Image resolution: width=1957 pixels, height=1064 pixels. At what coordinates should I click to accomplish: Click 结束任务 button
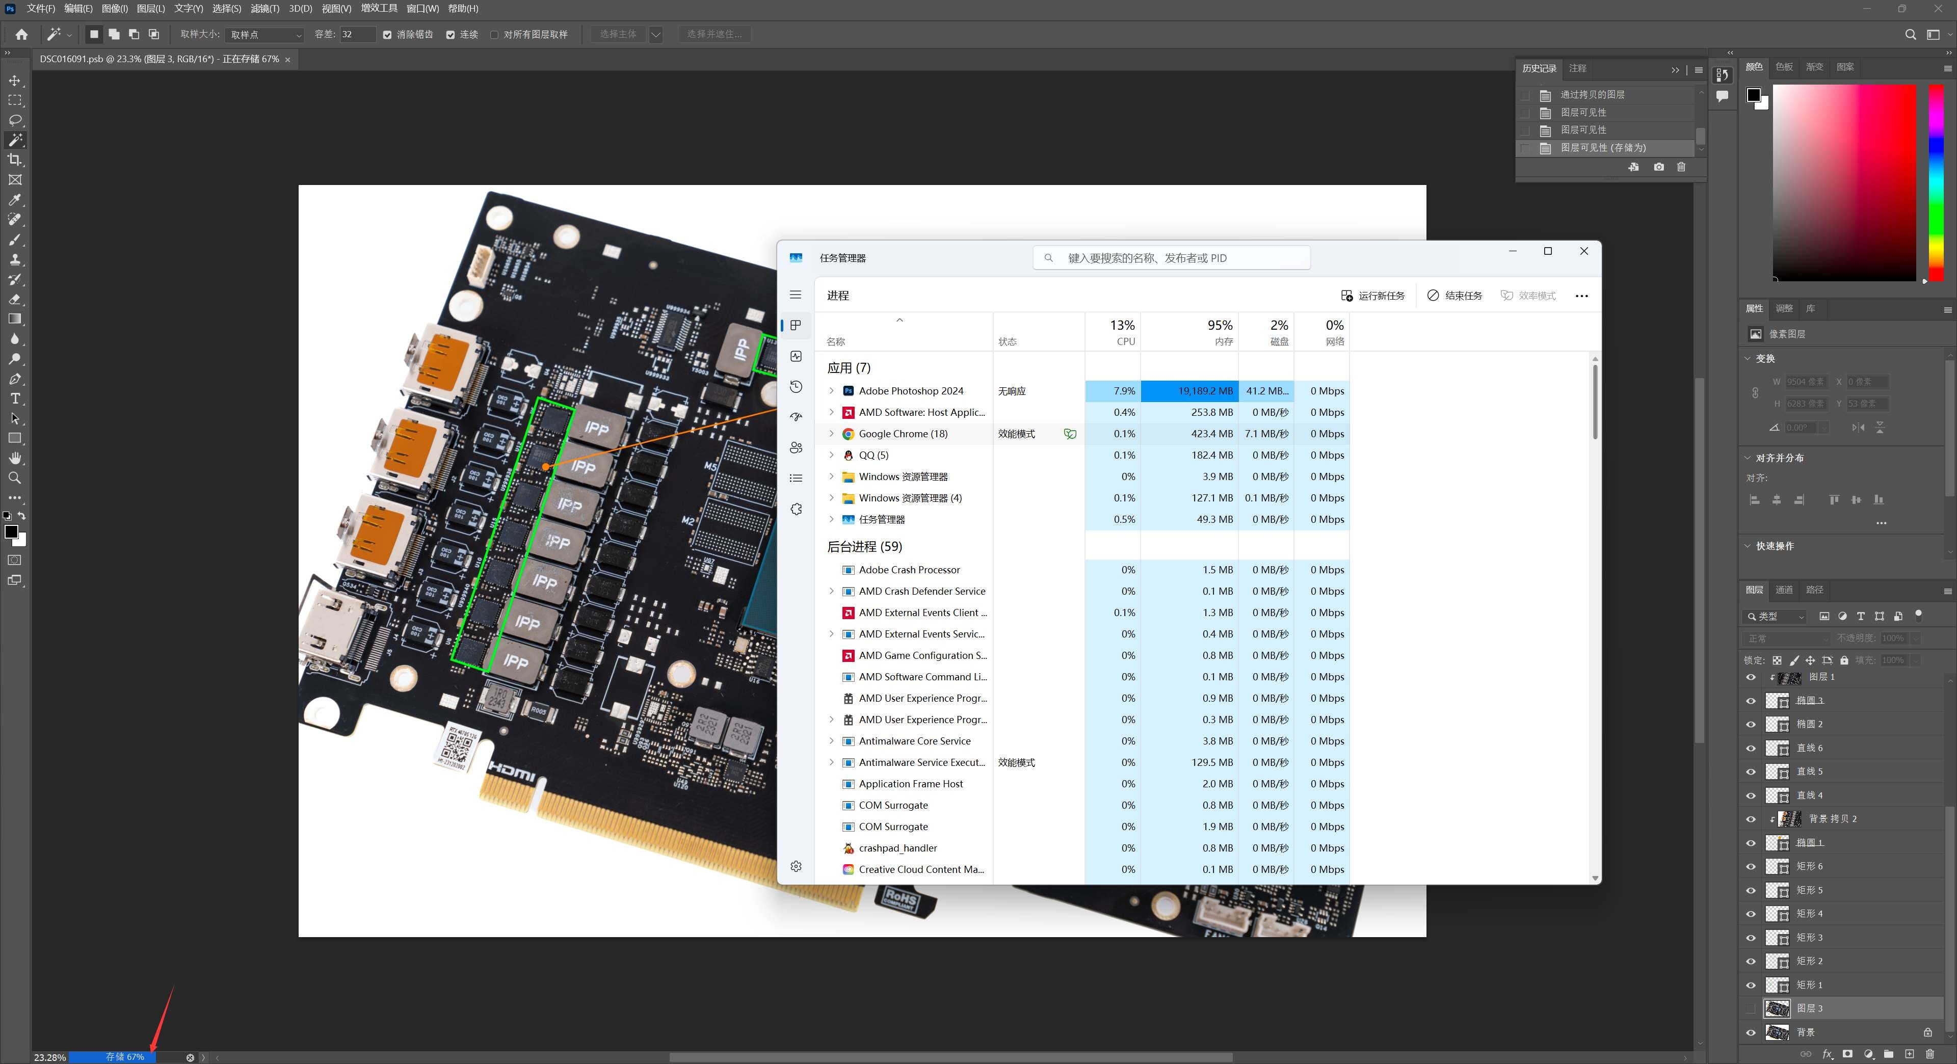1454,296
